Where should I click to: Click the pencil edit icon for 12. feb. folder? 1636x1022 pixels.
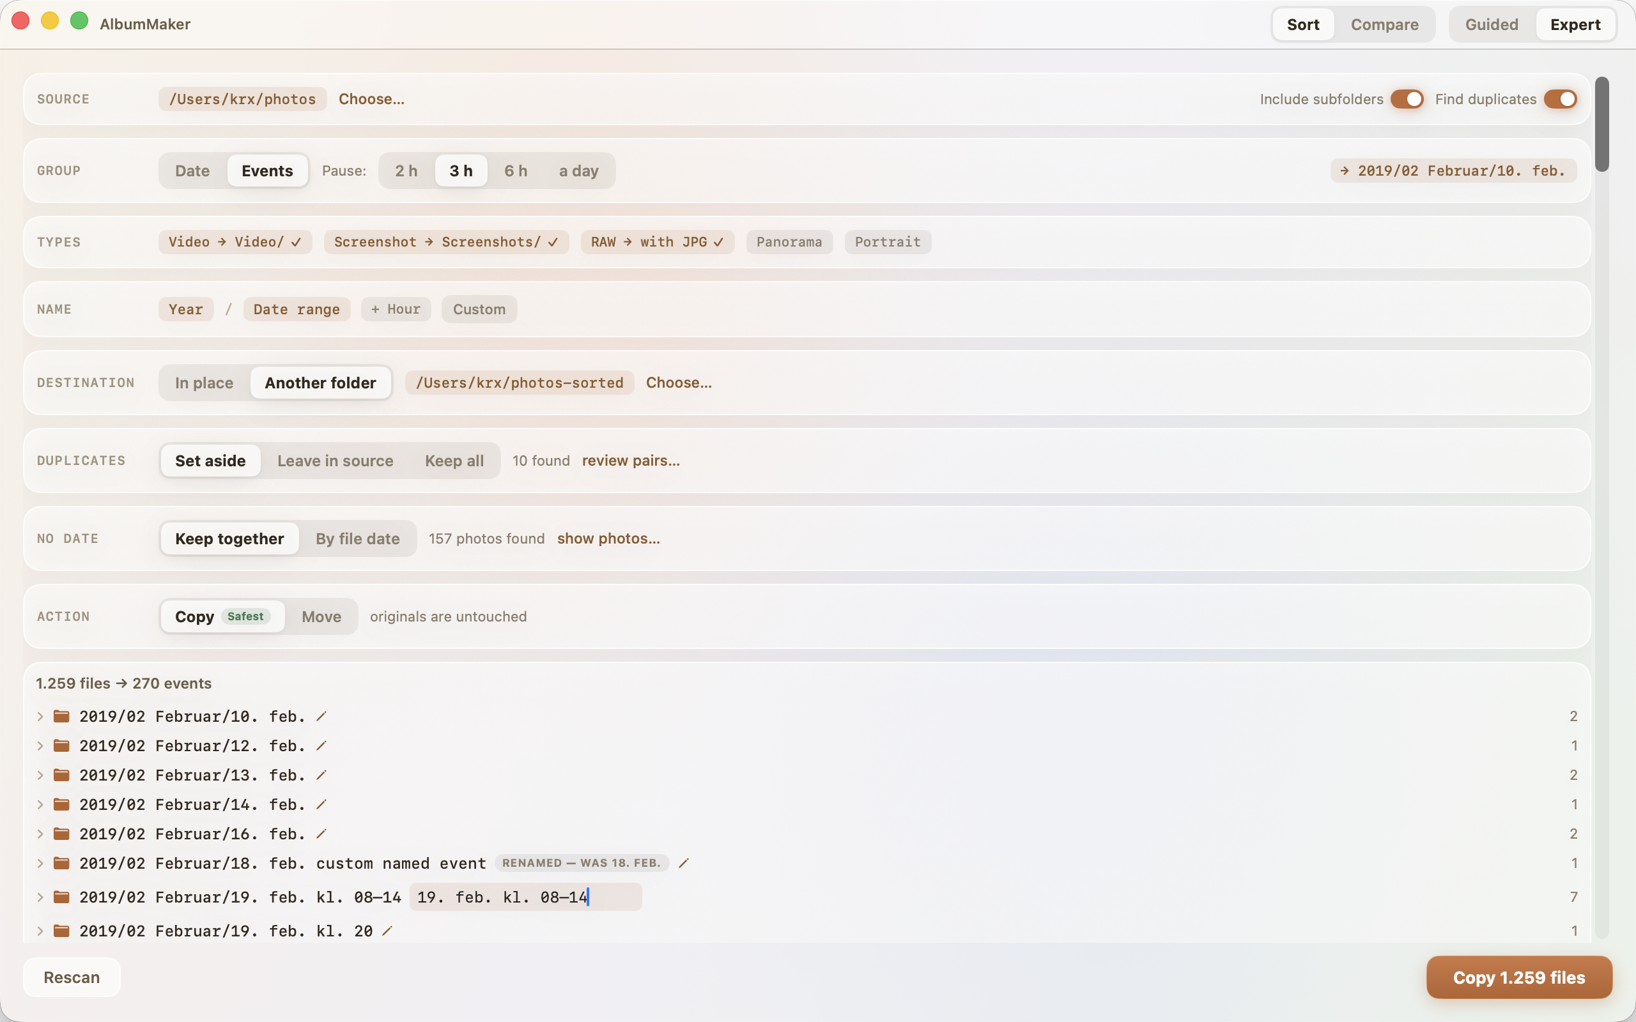click(322, 745)
